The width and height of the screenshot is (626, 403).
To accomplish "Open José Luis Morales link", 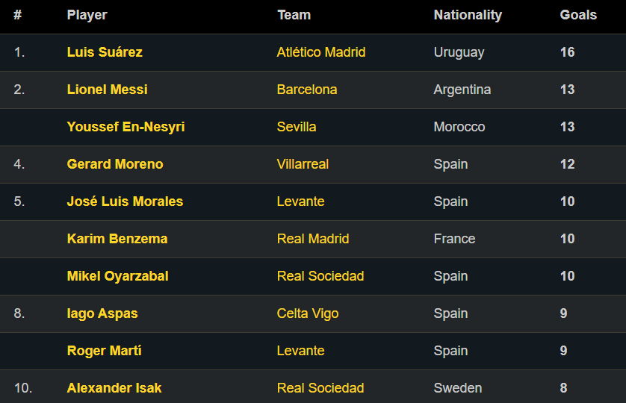I will 125,201.
